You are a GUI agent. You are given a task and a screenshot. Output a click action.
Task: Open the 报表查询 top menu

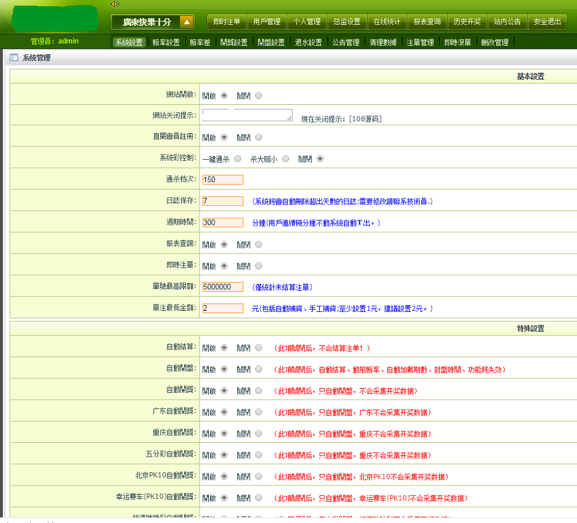427,22
